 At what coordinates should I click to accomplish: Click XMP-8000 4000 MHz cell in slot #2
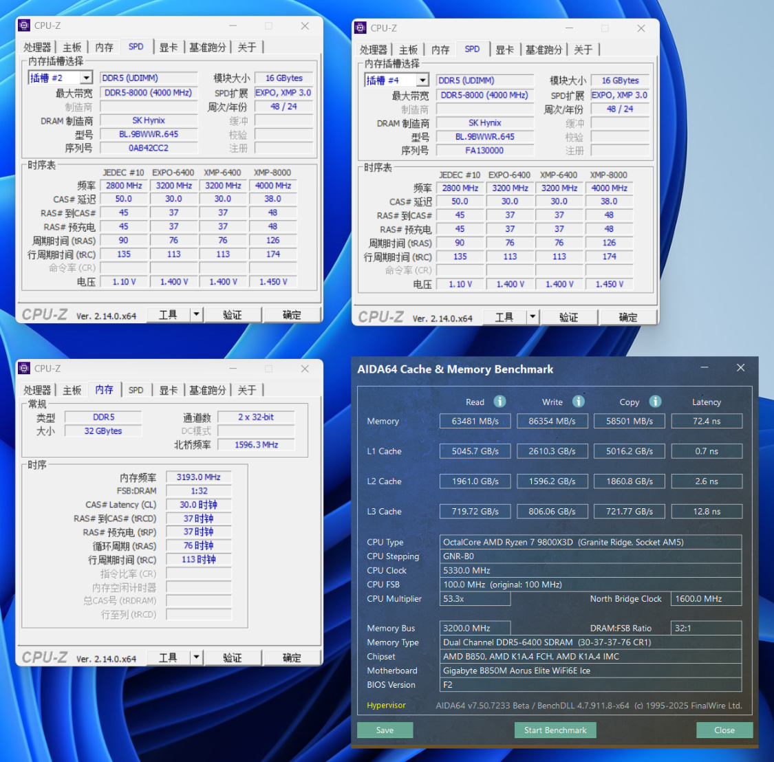[x=273, y=186]
